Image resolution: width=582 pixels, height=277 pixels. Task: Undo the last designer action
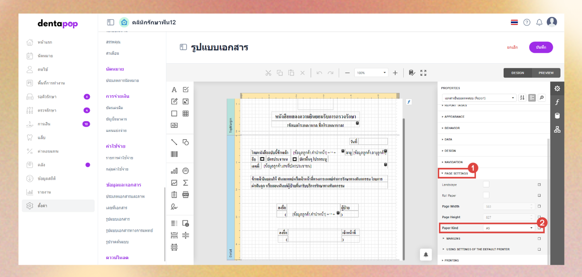click(x=319, y=73)
